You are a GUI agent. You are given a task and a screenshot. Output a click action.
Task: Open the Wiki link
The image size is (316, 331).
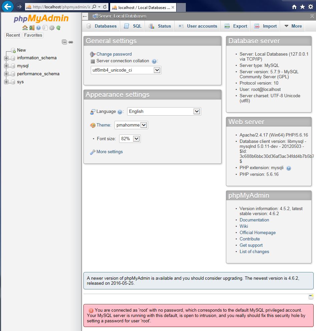244,226
